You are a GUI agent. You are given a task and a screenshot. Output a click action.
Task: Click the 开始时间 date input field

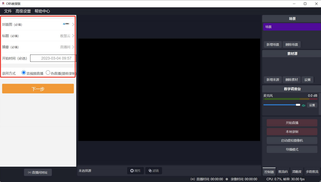tap(53, 58)
